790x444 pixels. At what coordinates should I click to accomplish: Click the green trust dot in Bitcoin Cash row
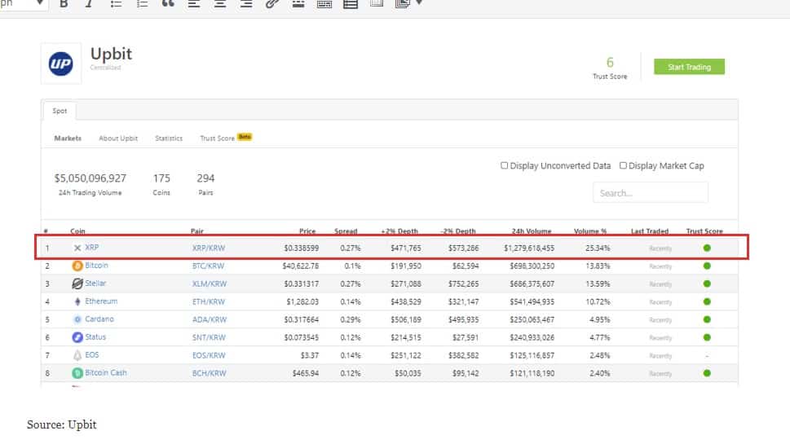707,373
